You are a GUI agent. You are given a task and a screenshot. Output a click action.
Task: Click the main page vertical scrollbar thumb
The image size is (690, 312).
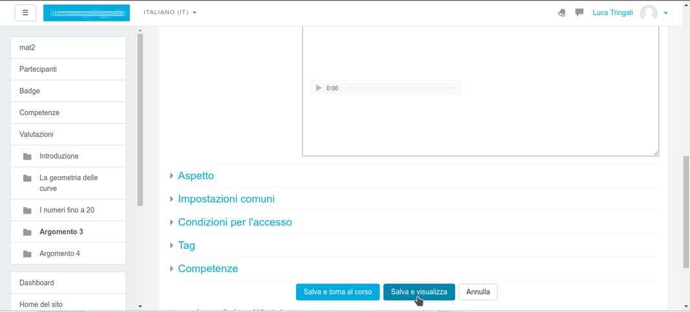point(686,211)
